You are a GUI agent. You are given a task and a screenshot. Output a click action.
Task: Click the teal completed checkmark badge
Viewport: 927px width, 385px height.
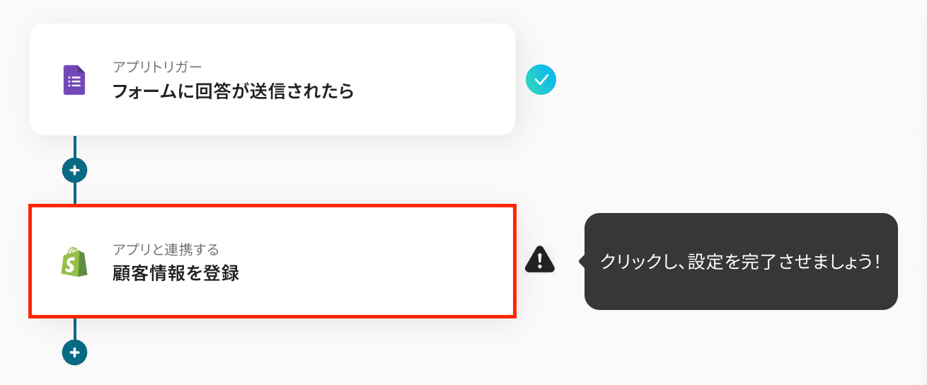click(541, 80)
